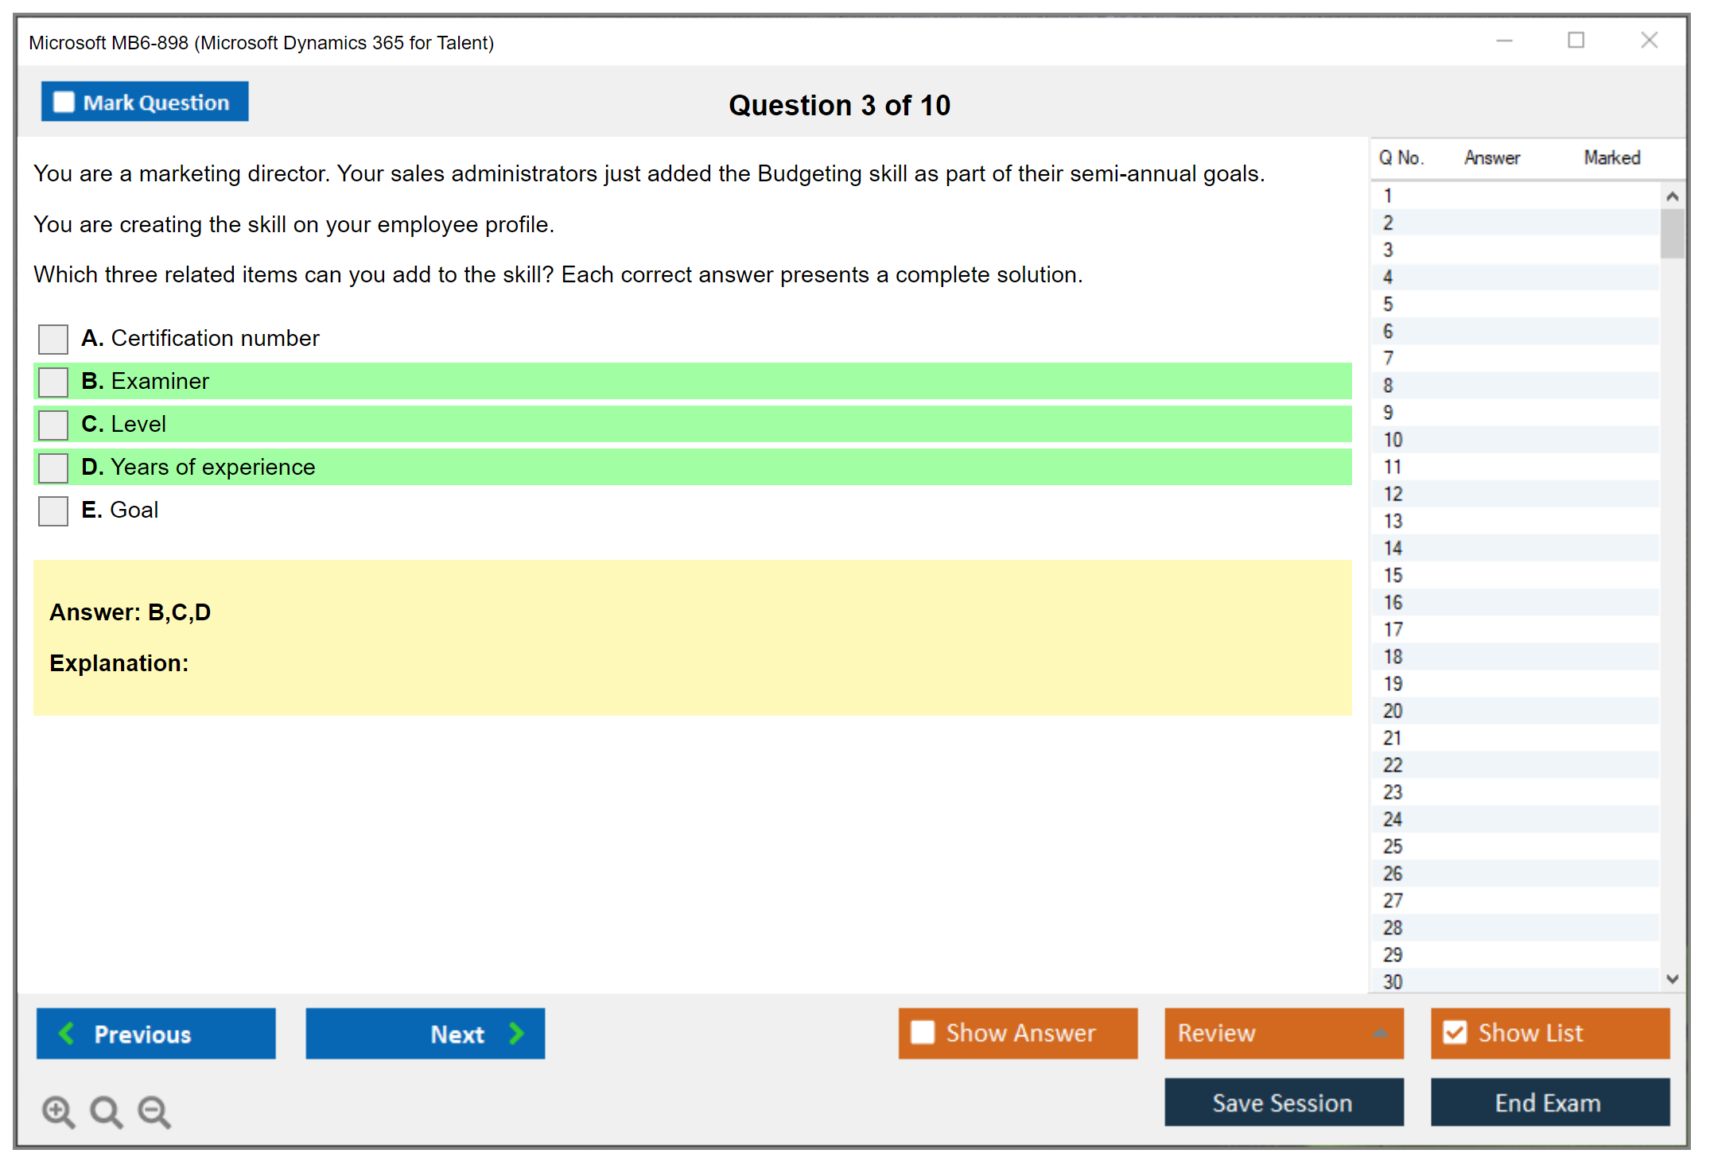Select question 10 in the list
The height and width of the screenshot is (1169, 1710).
[x=1393, y=440]
